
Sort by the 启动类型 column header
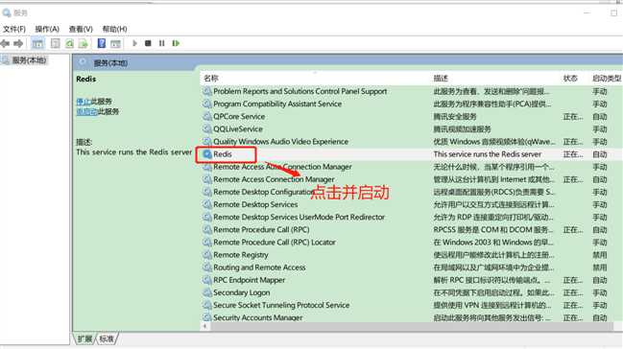[607, 79]
